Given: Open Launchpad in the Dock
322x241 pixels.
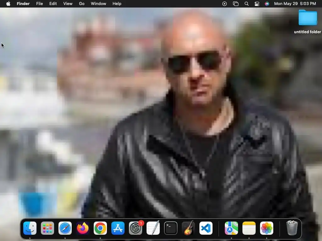Looking at the screenshot, I should (x=47, y=228).
